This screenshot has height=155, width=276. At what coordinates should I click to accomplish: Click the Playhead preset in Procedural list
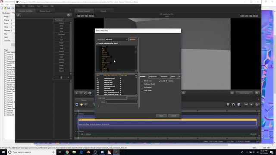61,34
